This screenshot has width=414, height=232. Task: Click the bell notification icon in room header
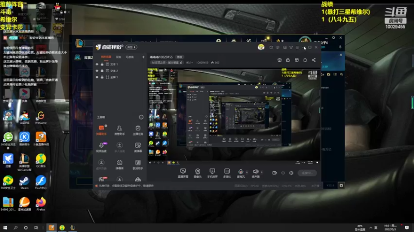point(305,60)
